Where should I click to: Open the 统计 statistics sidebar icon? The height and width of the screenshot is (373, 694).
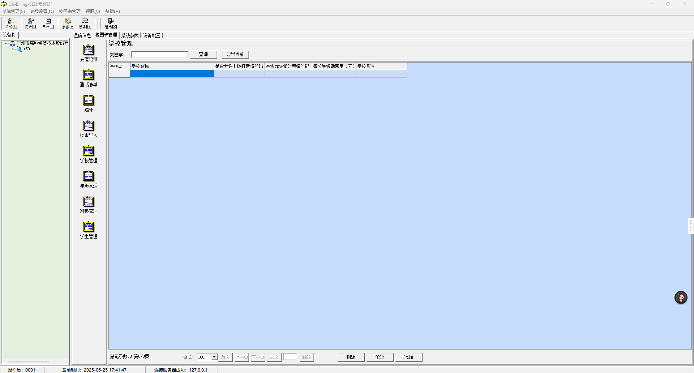[89, 103]
